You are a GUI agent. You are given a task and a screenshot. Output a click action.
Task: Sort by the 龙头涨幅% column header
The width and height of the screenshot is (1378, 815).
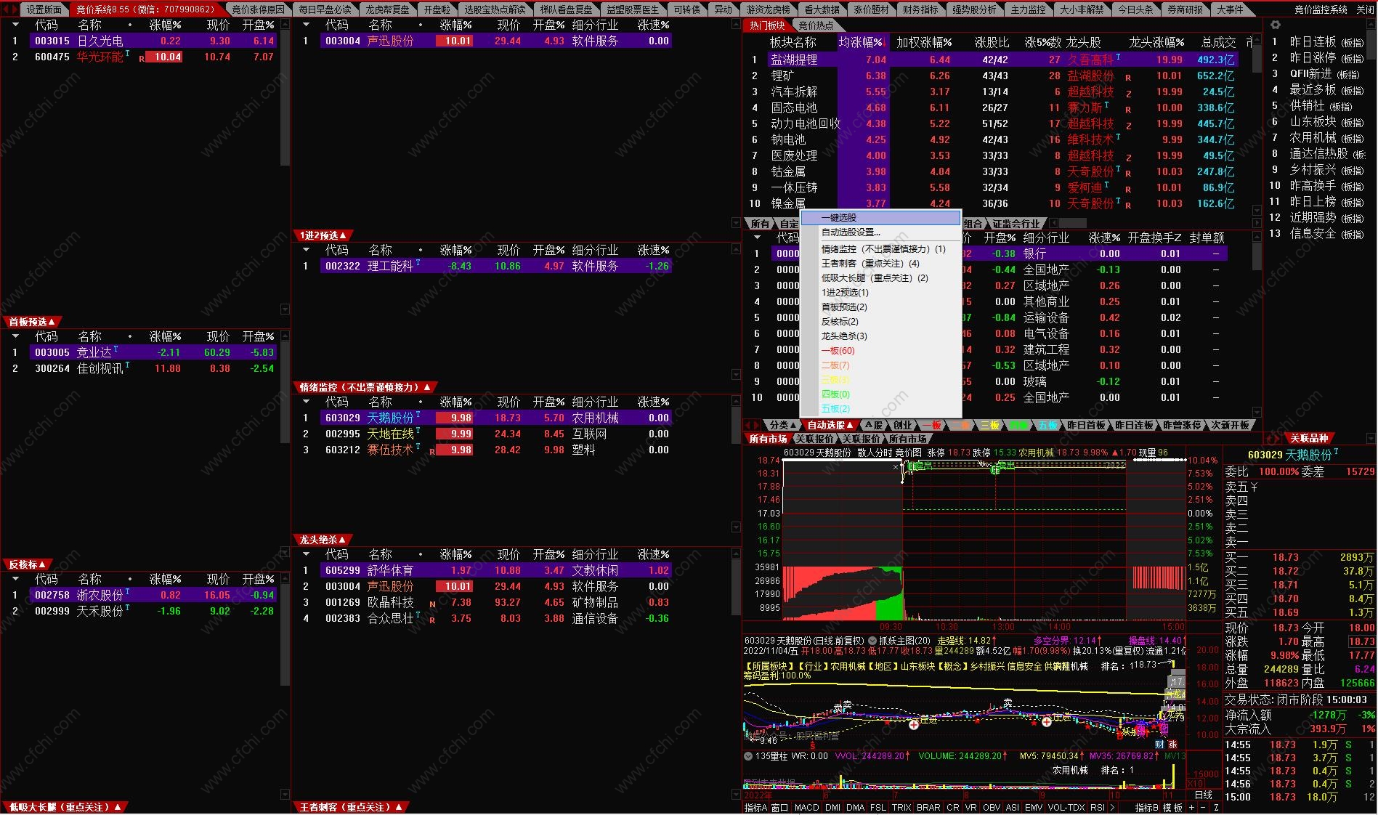point(1156,42)
